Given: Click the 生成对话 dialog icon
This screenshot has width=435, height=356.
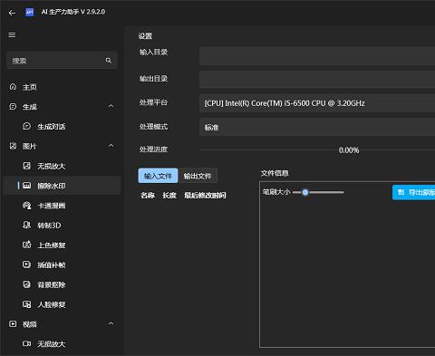Looking at the screenshot, I should (26, 126).
